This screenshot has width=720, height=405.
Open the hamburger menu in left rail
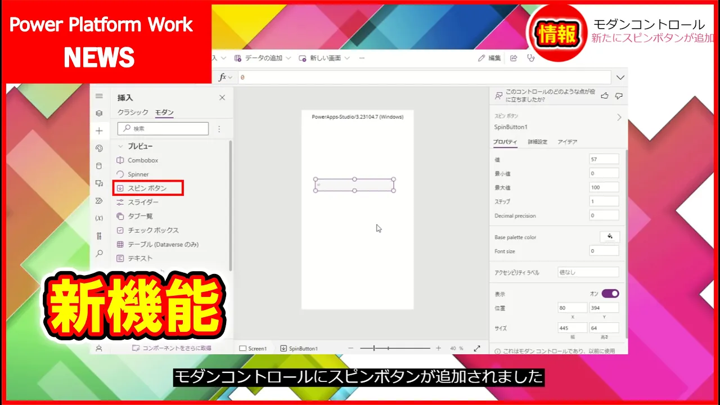click(x=99, y=96)
